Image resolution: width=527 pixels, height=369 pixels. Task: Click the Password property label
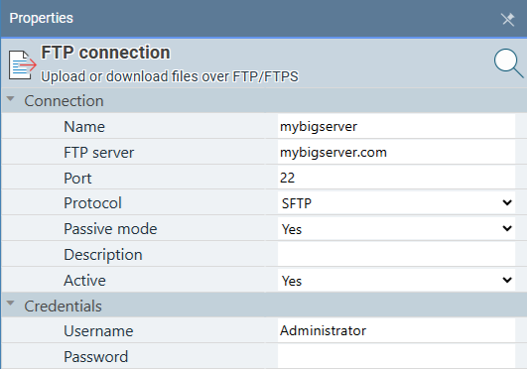96,356
